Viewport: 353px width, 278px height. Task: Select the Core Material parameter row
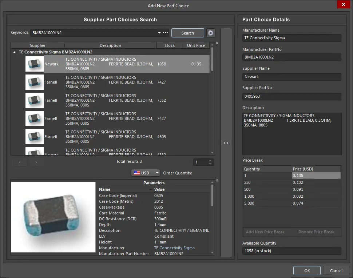click(x=154, y=213)
